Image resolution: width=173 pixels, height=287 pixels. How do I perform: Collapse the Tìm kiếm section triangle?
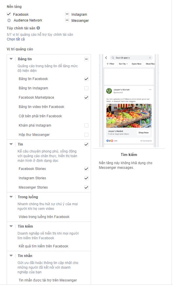click(11, 226)
